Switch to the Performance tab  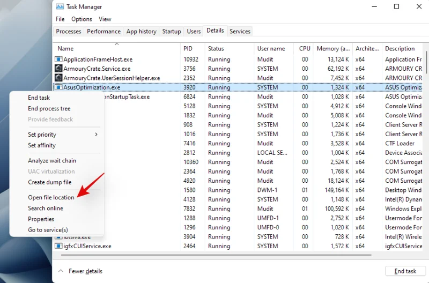103,32
